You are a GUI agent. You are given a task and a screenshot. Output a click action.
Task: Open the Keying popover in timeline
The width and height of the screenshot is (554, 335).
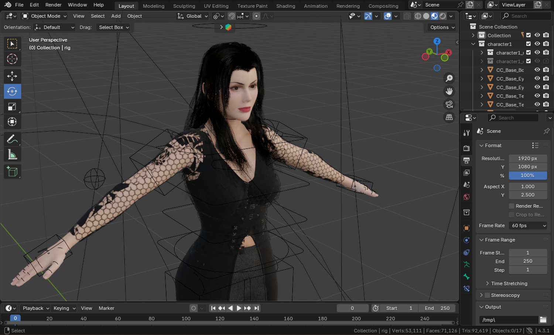click(x=64, y=308)
